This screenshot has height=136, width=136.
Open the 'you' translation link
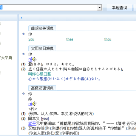click(31, 39)
